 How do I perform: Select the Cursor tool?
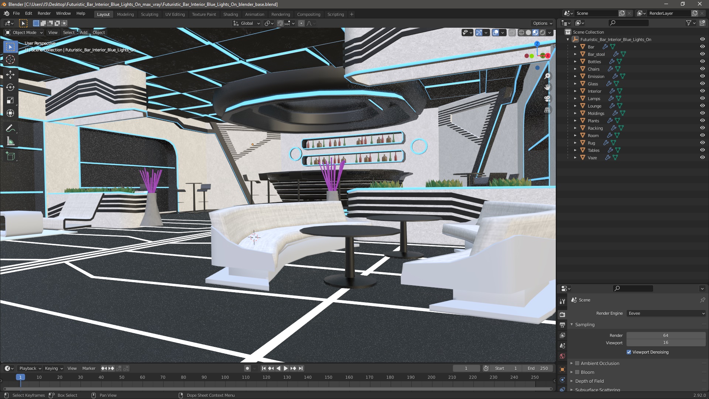pyautogui.click(x=10, y=60)
